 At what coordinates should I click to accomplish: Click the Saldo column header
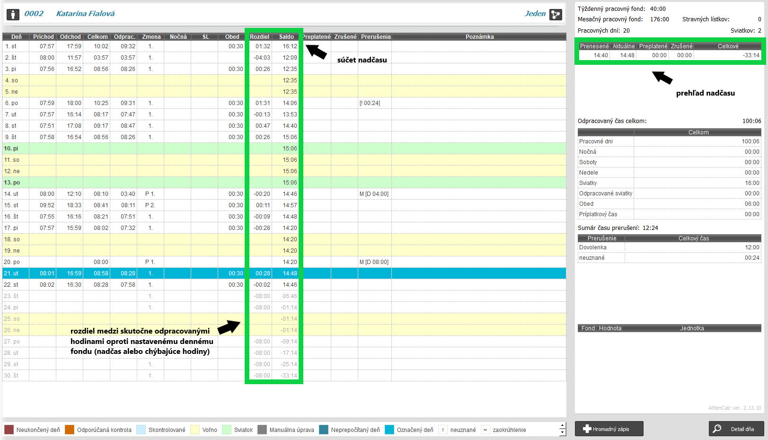pos(286,36)
